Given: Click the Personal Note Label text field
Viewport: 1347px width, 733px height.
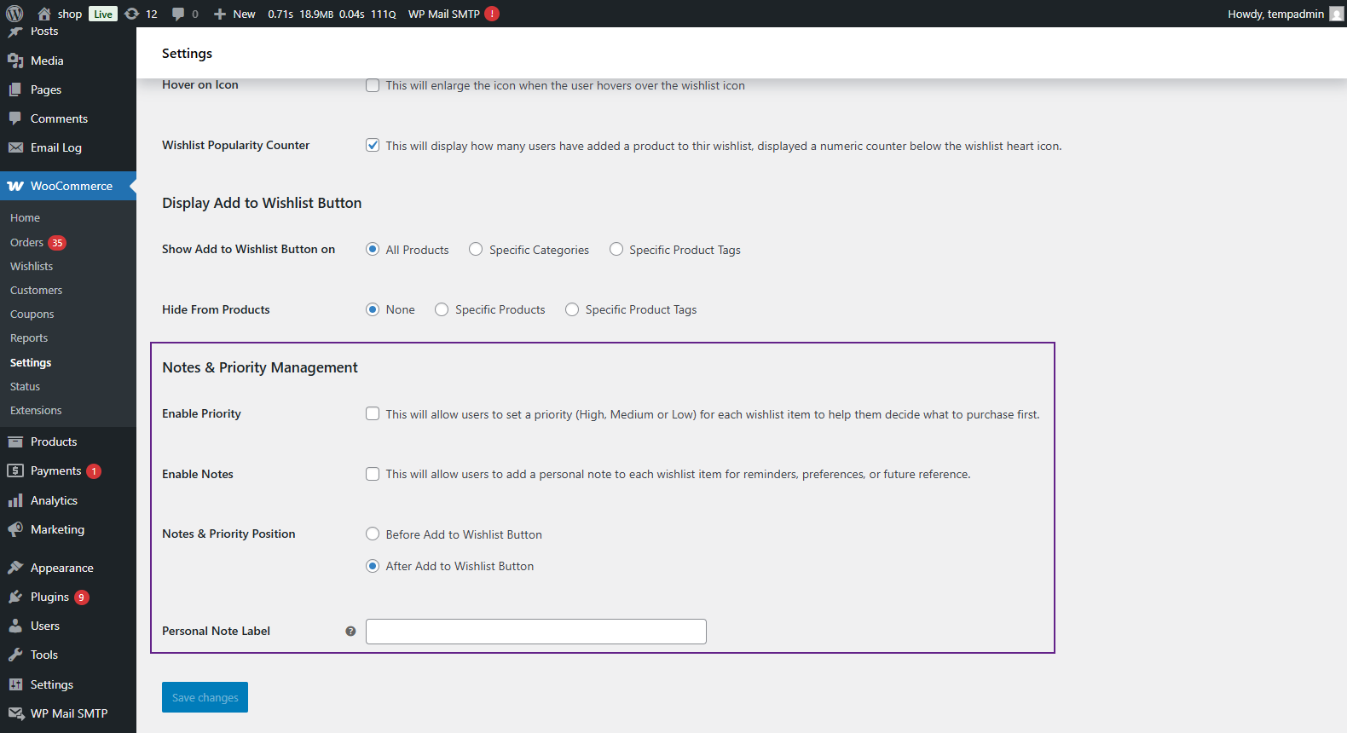Looking at the screenshot, I should 535,632.
